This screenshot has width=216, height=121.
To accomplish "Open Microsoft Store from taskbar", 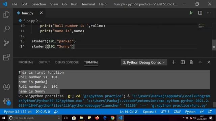I will (74, 118).
